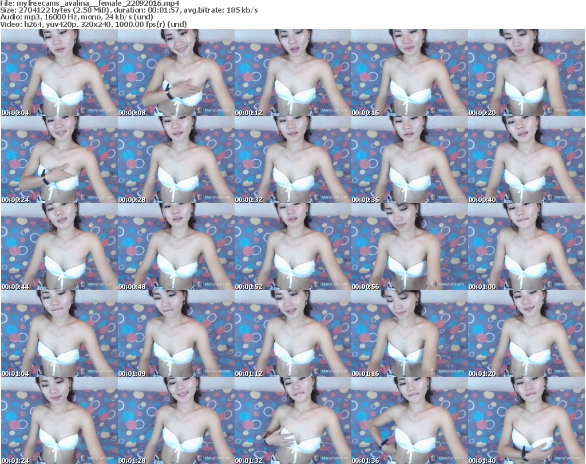
Task: Select the thumbnail frame stamped 00:00:08
Action: coord(176,73)
